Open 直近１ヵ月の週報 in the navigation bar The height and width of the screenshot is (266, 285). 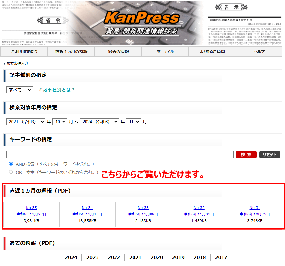point(71,51)
